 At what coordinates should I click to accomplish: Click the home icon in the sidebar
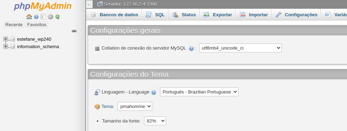(x=29, y=17)
